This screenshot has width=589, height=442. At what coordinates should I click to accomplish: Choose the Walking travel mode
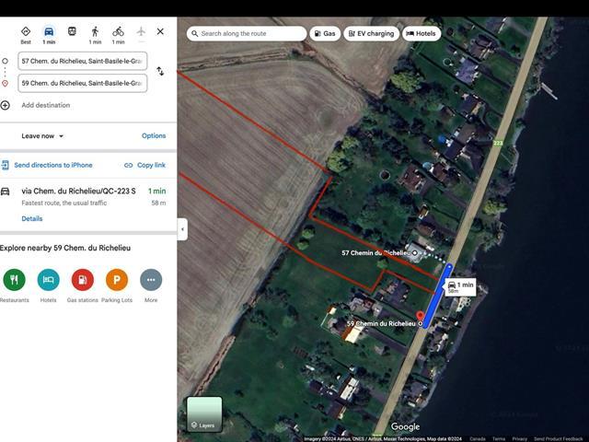pyautogui.click(x=95, y=35)
